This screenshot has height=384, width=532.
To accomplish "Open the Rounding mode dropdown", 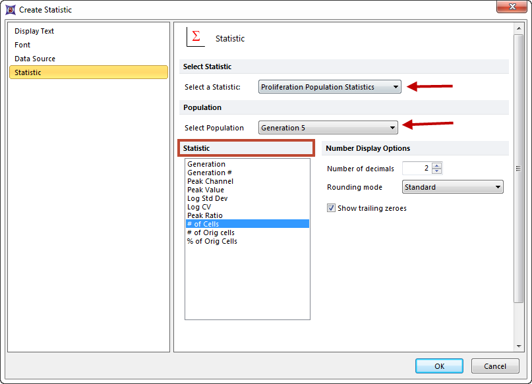I will (452, 187).
